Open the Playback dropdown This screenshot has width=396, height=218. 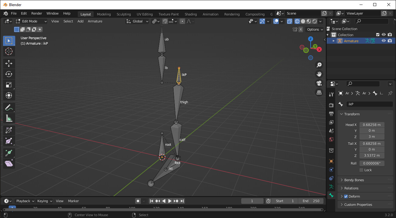[x=25, y=201]
